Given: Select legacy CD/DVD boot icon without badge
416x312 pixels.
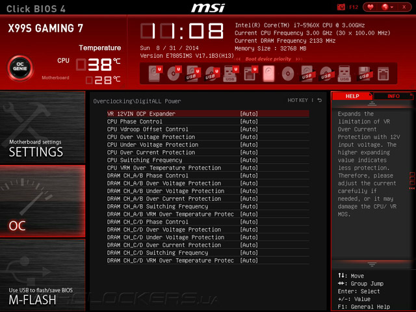Looking at the screenshot, I should pos(288,73).
